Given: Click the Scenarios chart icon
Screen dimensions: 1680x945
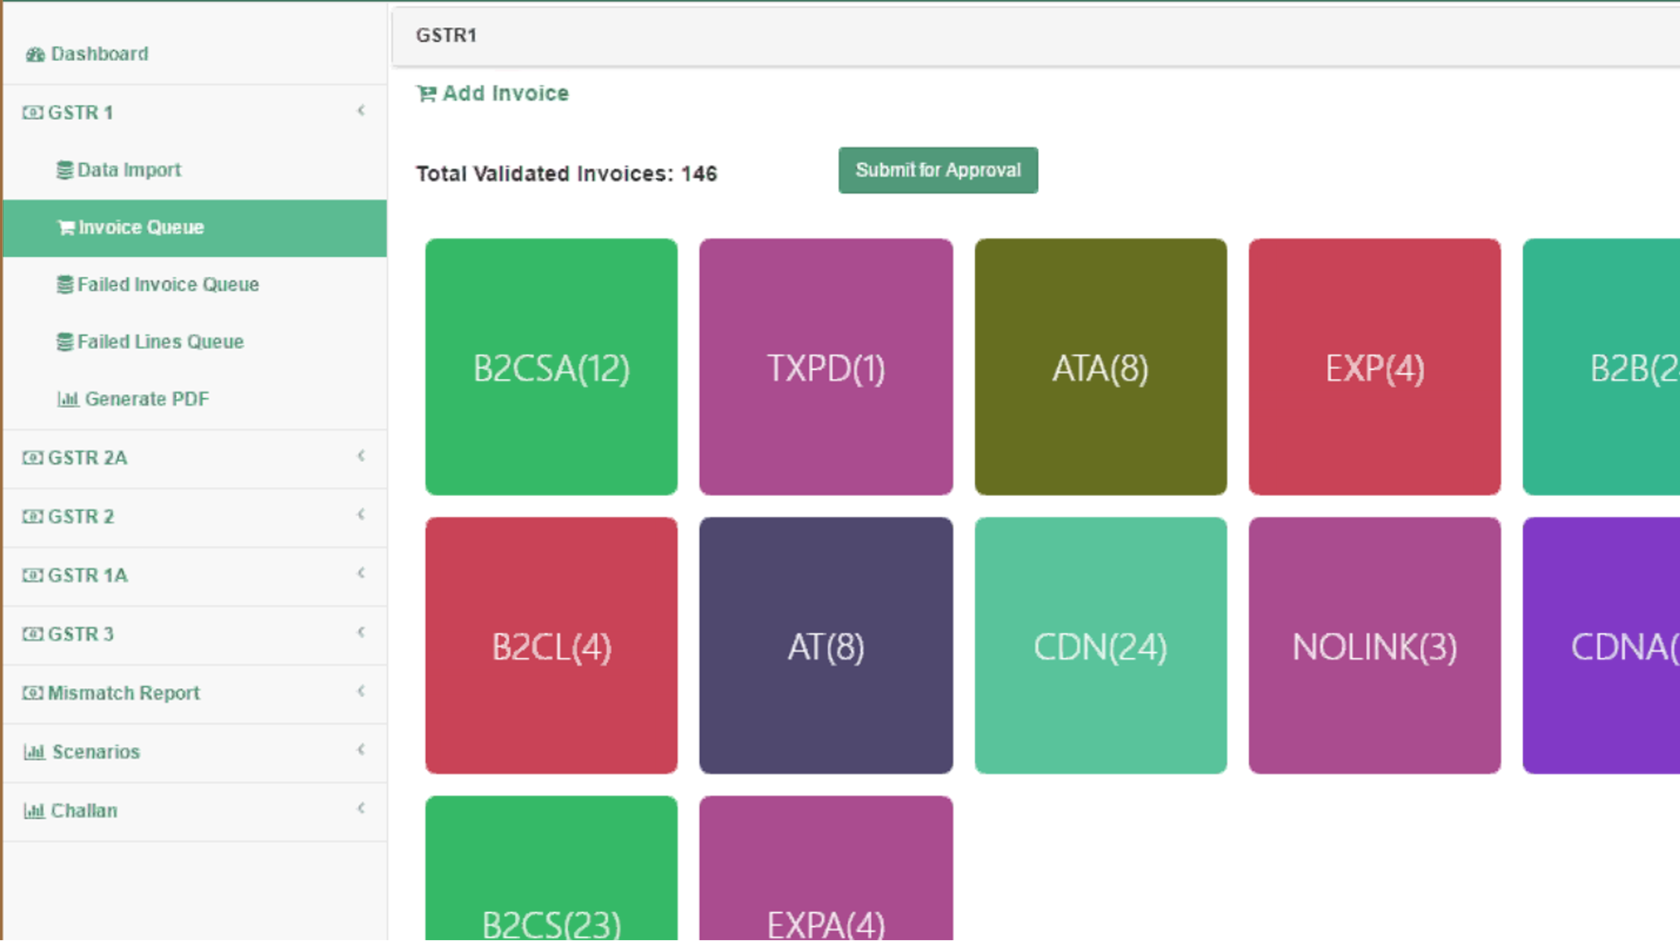Looking at the screenshot, I should tap(35, 752).
